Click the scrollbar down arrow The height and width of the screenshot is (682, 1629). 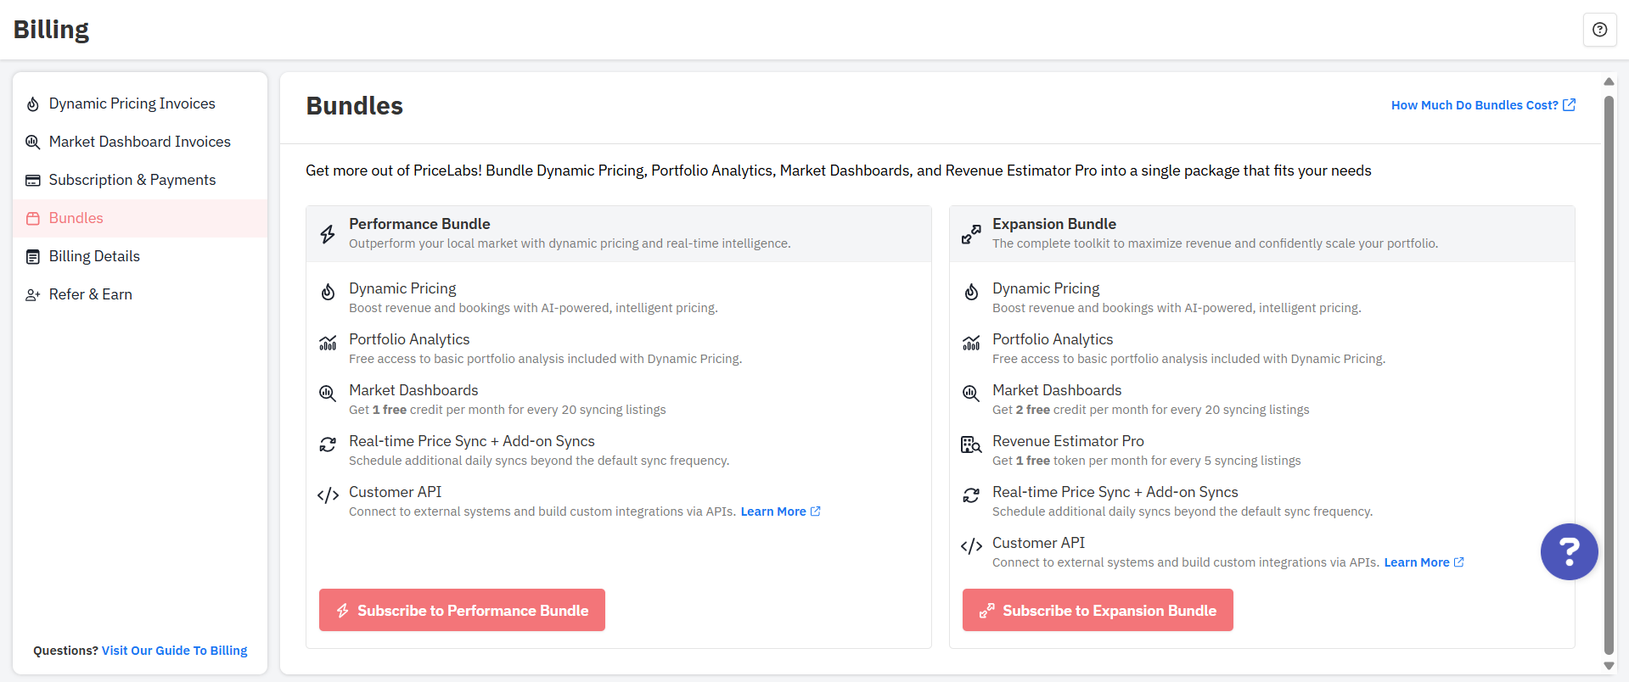[x=1609, y=666]
